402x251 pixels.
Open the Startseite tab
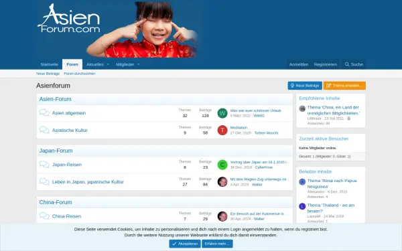(x=49, y=64)
